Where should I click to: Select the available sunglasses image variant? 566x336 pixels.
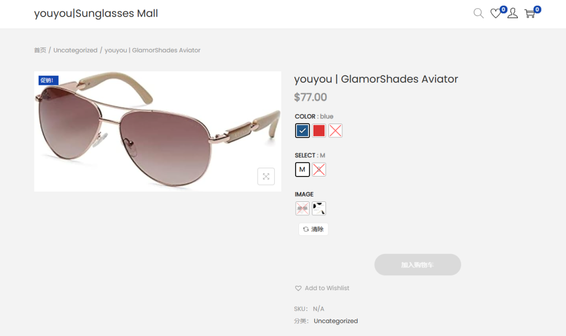(319, 208)
